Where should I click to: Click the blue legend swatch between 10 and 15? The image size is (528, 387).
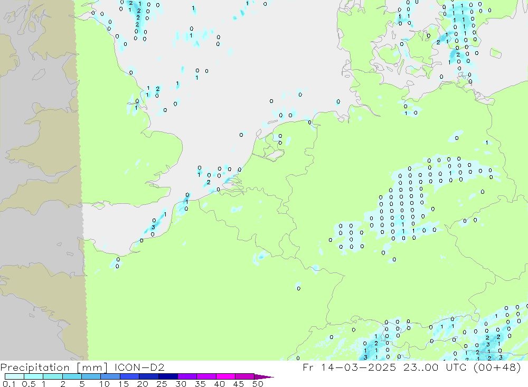coord(110,376)
